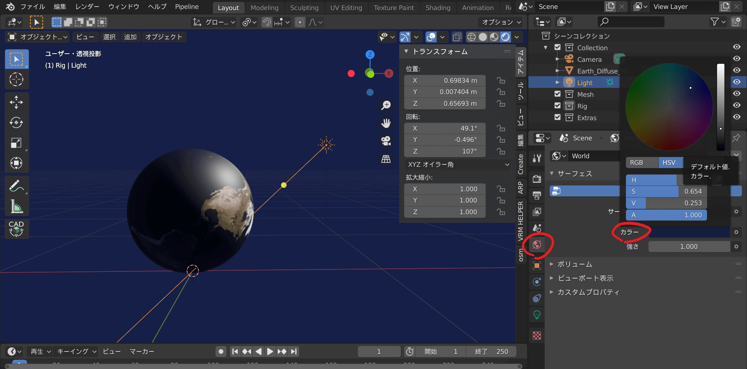Select rendered viewport shading
The height and width of the screenshot is (369, 747).
click(505, 37)
